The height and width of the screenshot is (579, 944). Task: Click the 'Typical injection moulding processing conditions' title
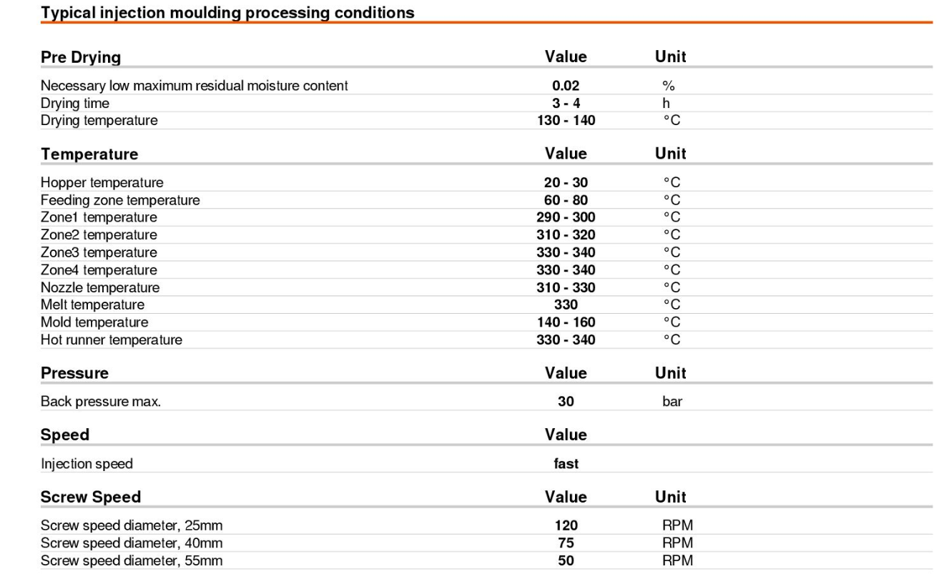227,12
